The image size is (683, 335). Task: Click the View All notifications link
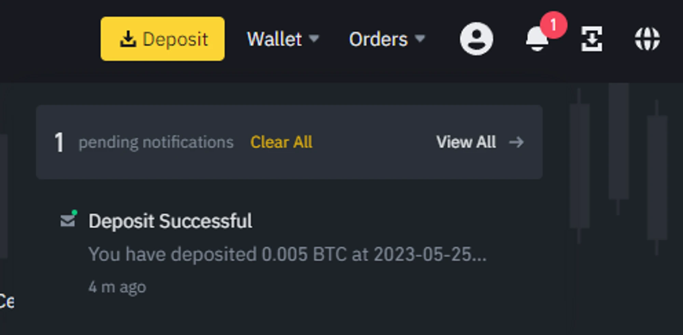click(466, 142)
